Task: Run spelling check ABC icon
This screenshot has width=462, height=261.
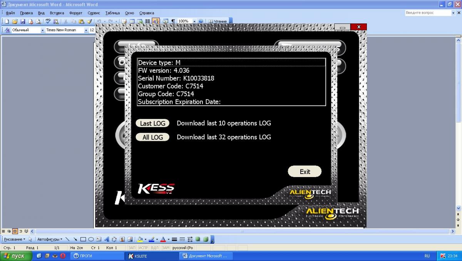Action: [48, 21]
